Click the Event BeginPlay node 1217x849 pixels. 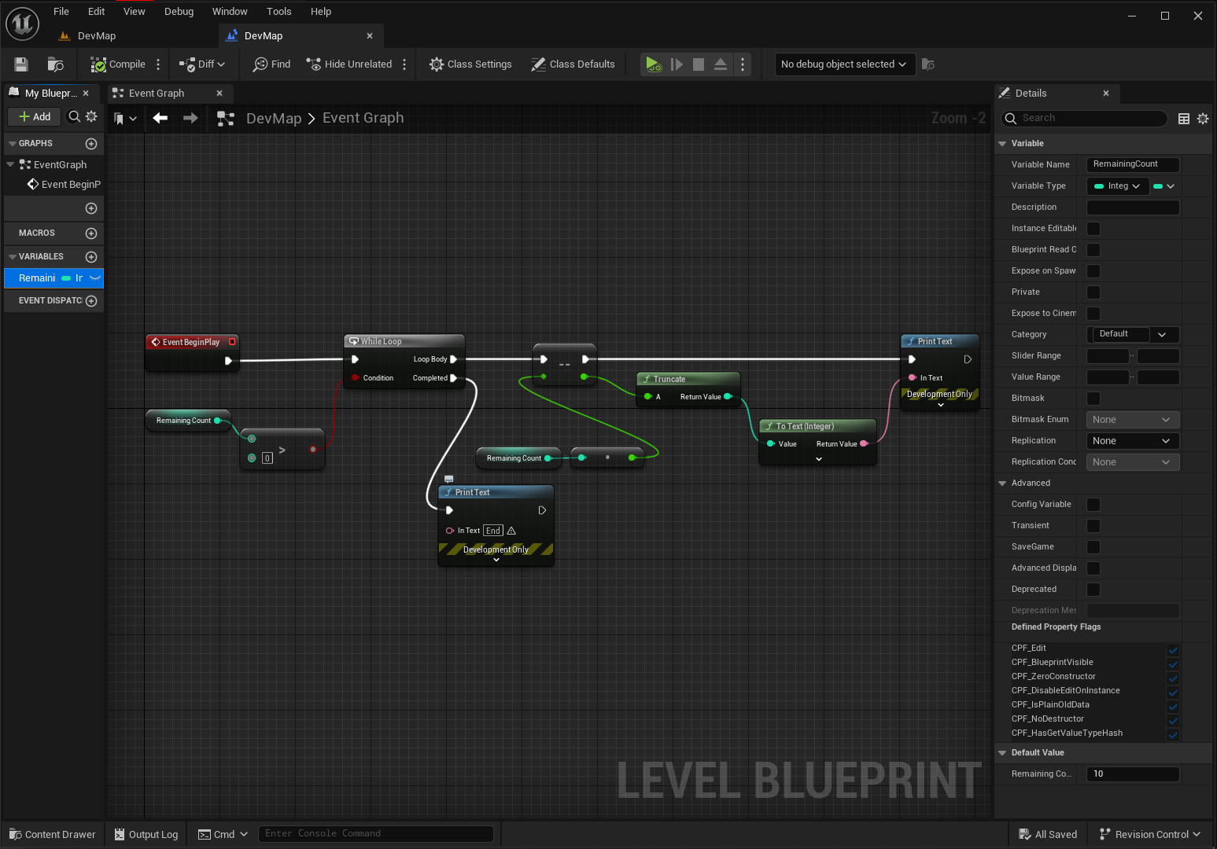(x=192, y=352)
